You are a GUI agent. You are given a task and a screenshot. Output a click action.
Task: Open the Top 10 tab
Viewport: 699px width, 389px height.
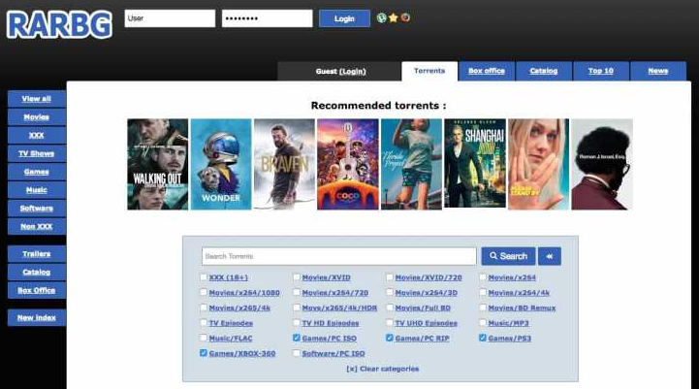(600, 71)
